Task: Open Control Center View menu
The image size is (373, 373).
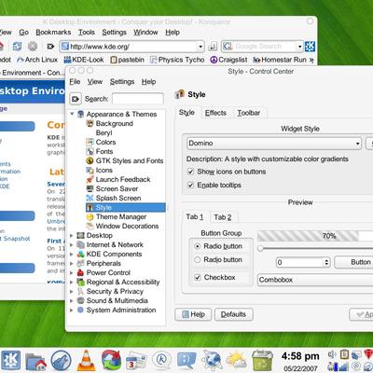Action: click(95, 82)
